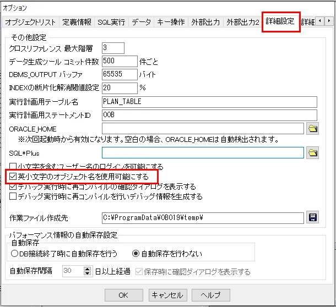This screenshot has height=307, width=336.
Task: Switch to the 定義情報 tab
Action: 77,22
